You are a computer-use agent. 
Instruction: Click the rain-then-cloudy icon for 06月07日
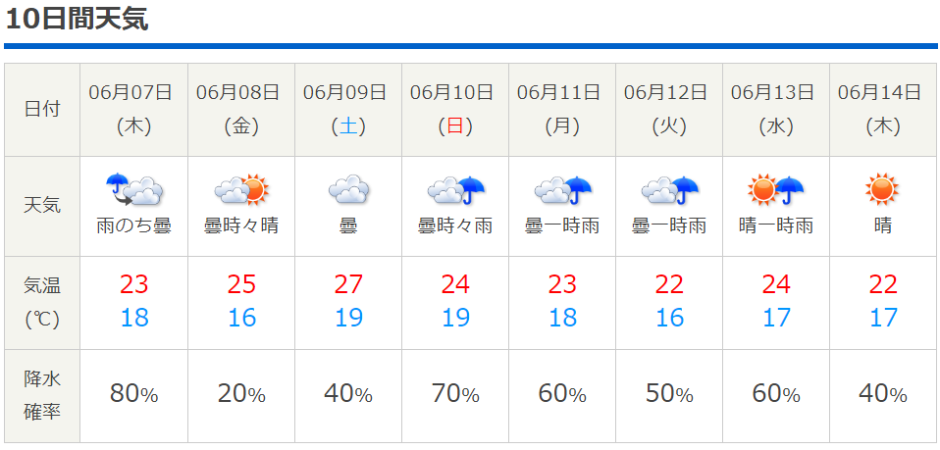coord(134,190)
